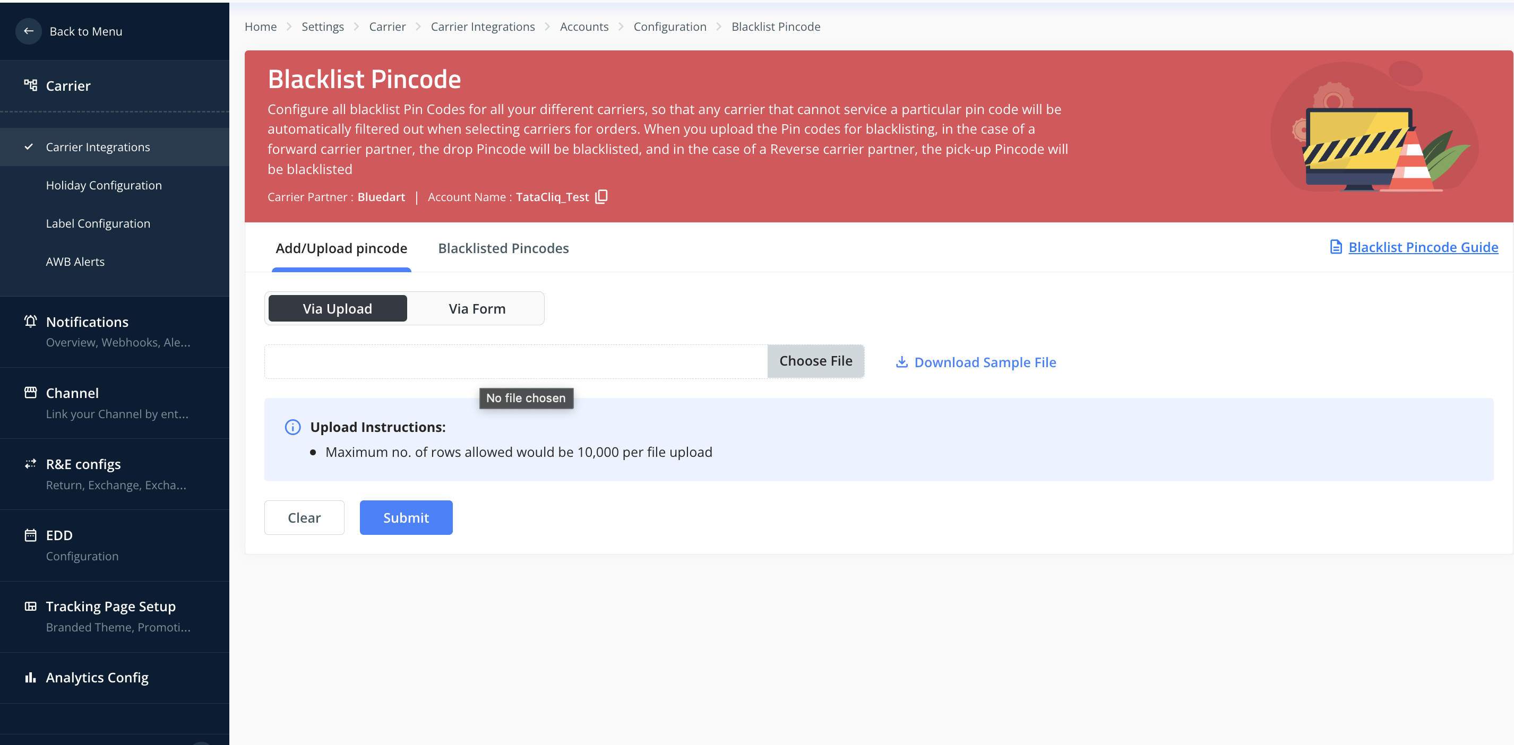
Task: Click the Tracking Page Setup icon
Action: click(31, 607)
